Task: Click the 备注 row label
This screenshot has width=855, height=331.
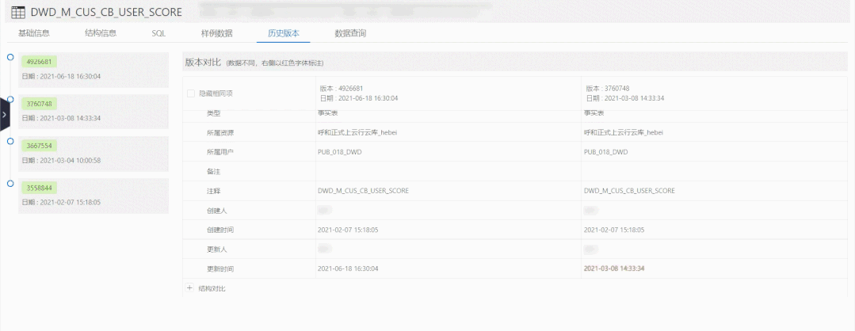Action: (213, 172)
